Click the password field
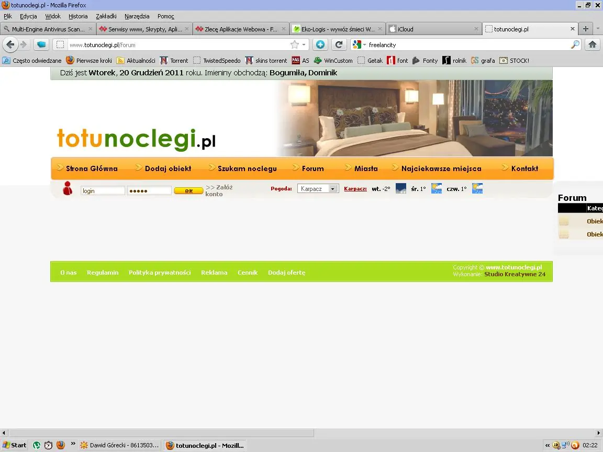The image size is (603, 452). [149, 190]
